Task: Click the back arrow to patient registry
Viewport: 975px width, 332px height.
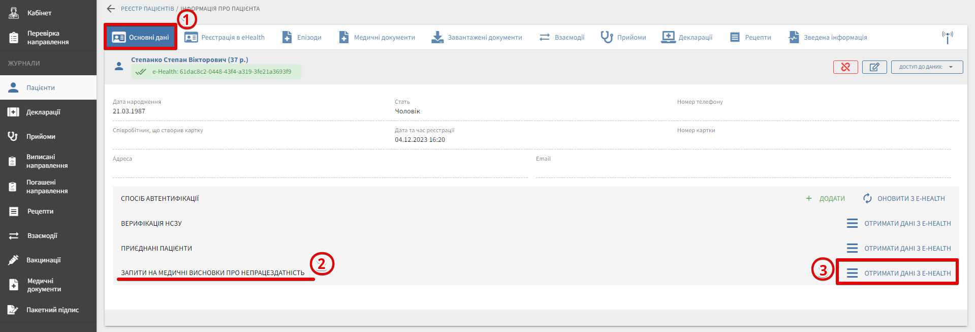Action: [x=111, y=9]
